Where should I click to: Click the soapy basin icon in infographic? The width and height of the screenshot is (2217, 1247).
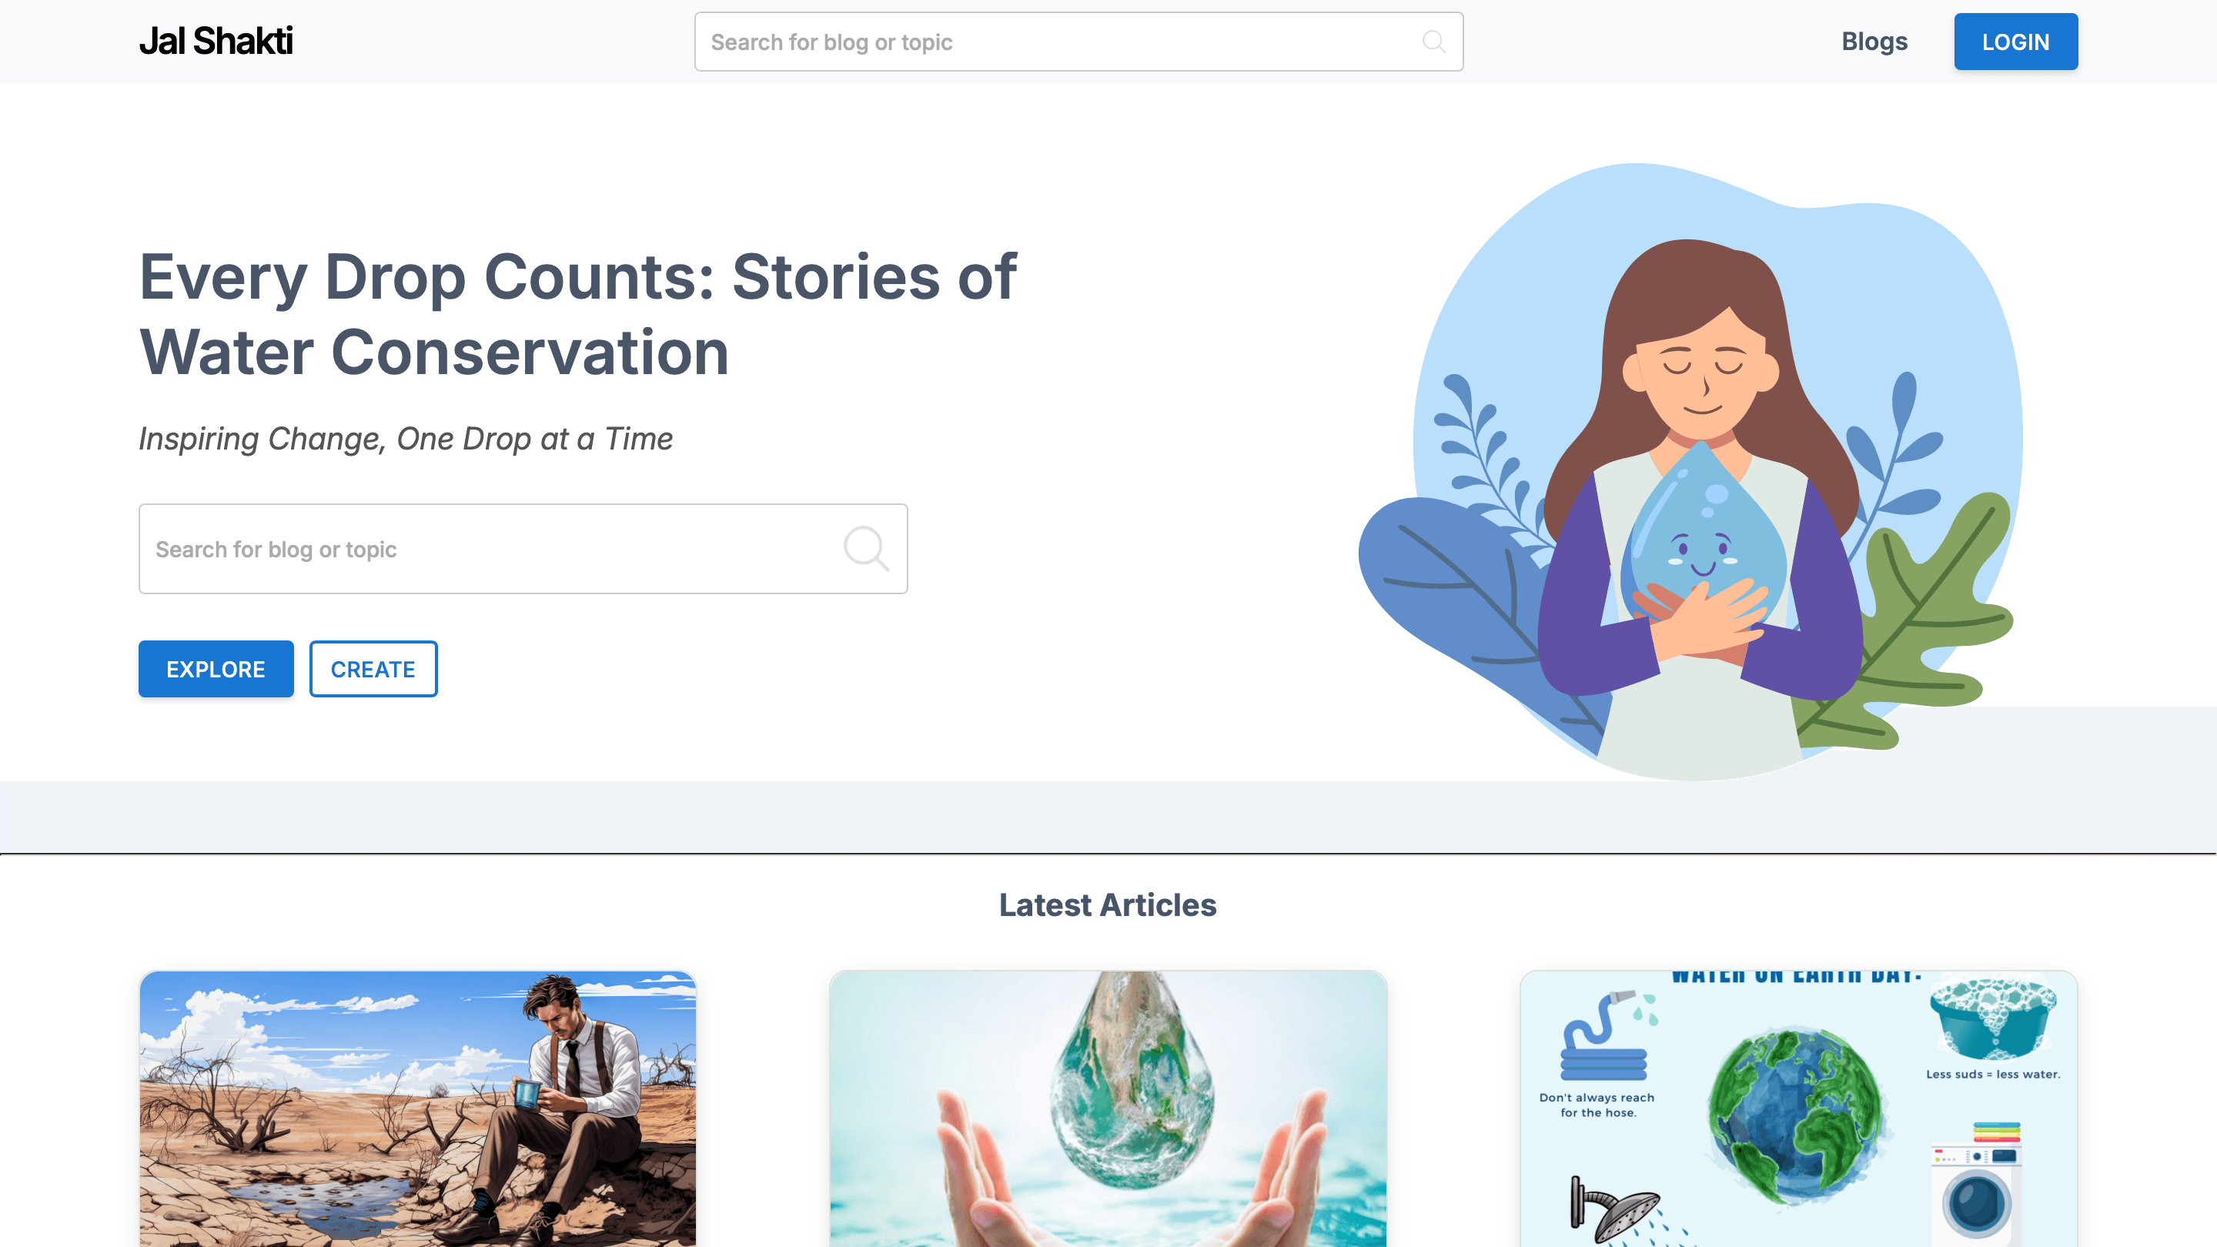1992,1019
